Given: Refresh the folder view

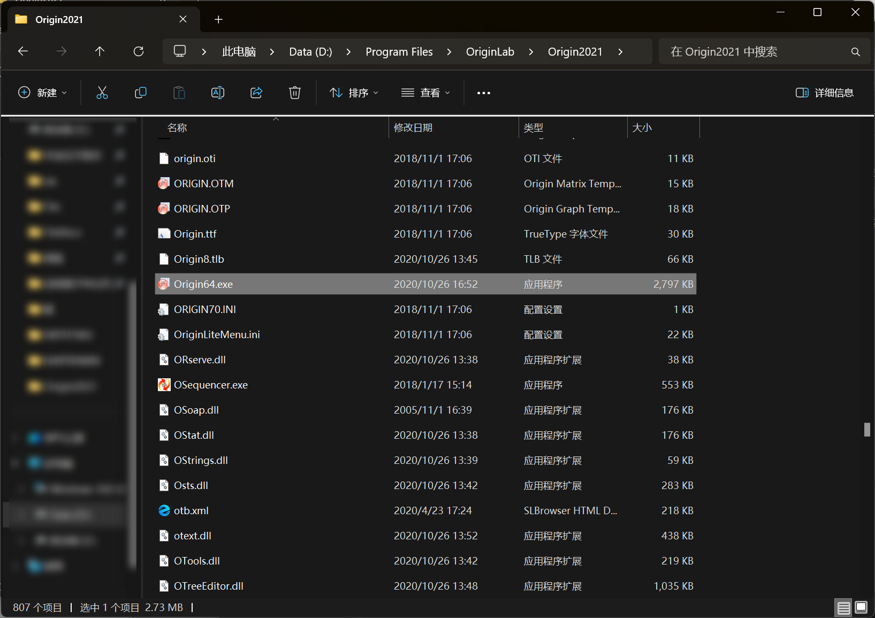Looking at the screenshot, I should pos(139,51).
